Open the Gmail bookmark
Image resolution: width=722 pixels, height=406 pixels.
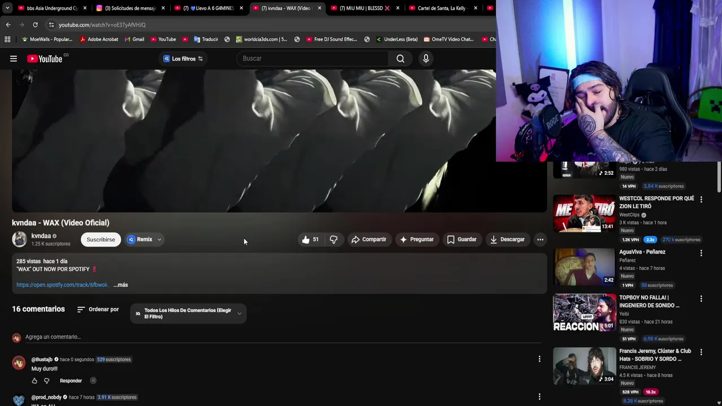(x=134, y=39)
